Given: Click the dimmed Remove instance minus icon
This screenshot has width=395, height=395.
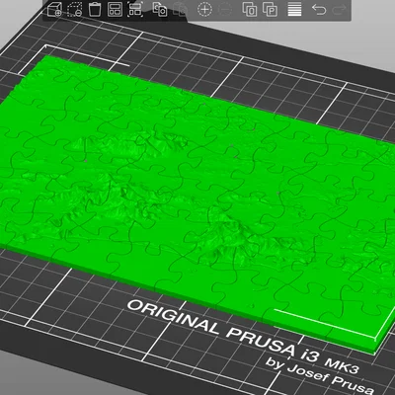Looking at the screenshot, I should (x=225, y=10).
